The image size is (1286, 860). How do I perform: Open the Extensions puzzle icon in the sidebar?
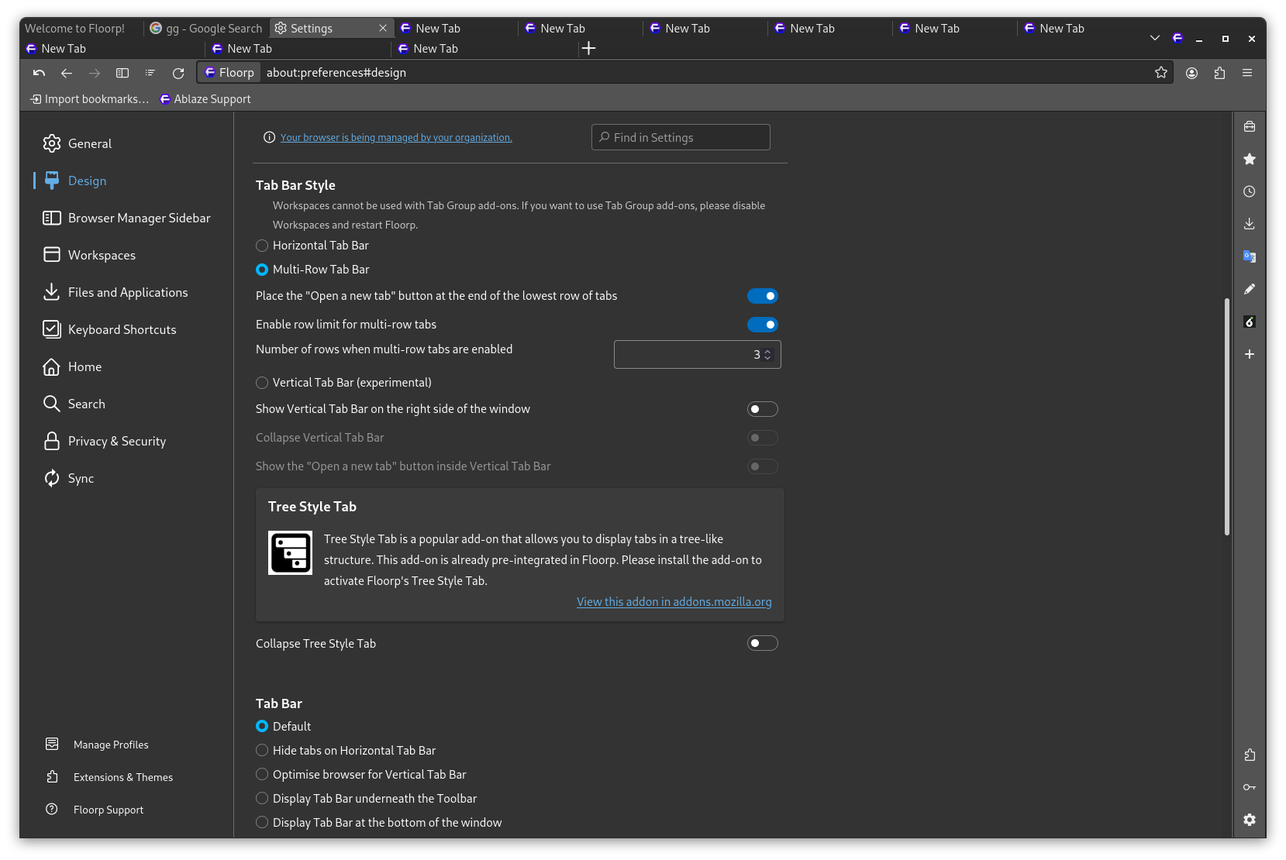pyautogui.click(x=1250, y=755)
